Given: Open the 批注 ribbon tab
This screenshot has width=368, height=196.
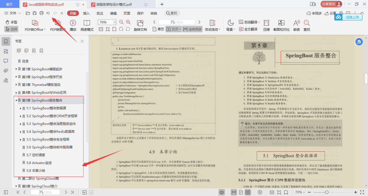Looking at the screenshot, I should [x=100, y=13].
